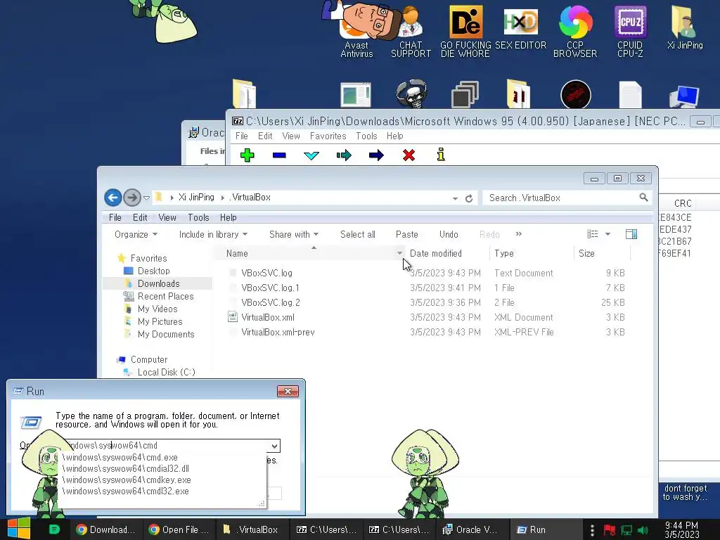
Task: Open the Xi JinPing folder desktop icon
Action: (685, 27)
